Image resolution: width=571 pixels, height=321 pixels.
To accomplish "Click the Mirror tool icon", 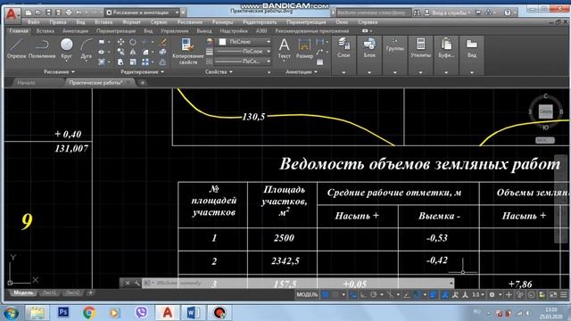I will 133,52.
